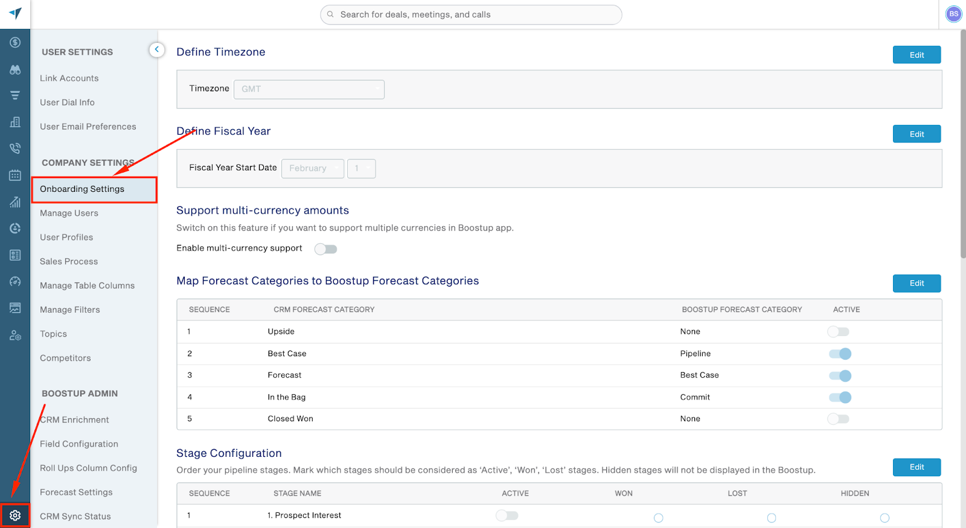Open Manage Users settings page
The height and width of the screenshot is (528, 966).
69,213
